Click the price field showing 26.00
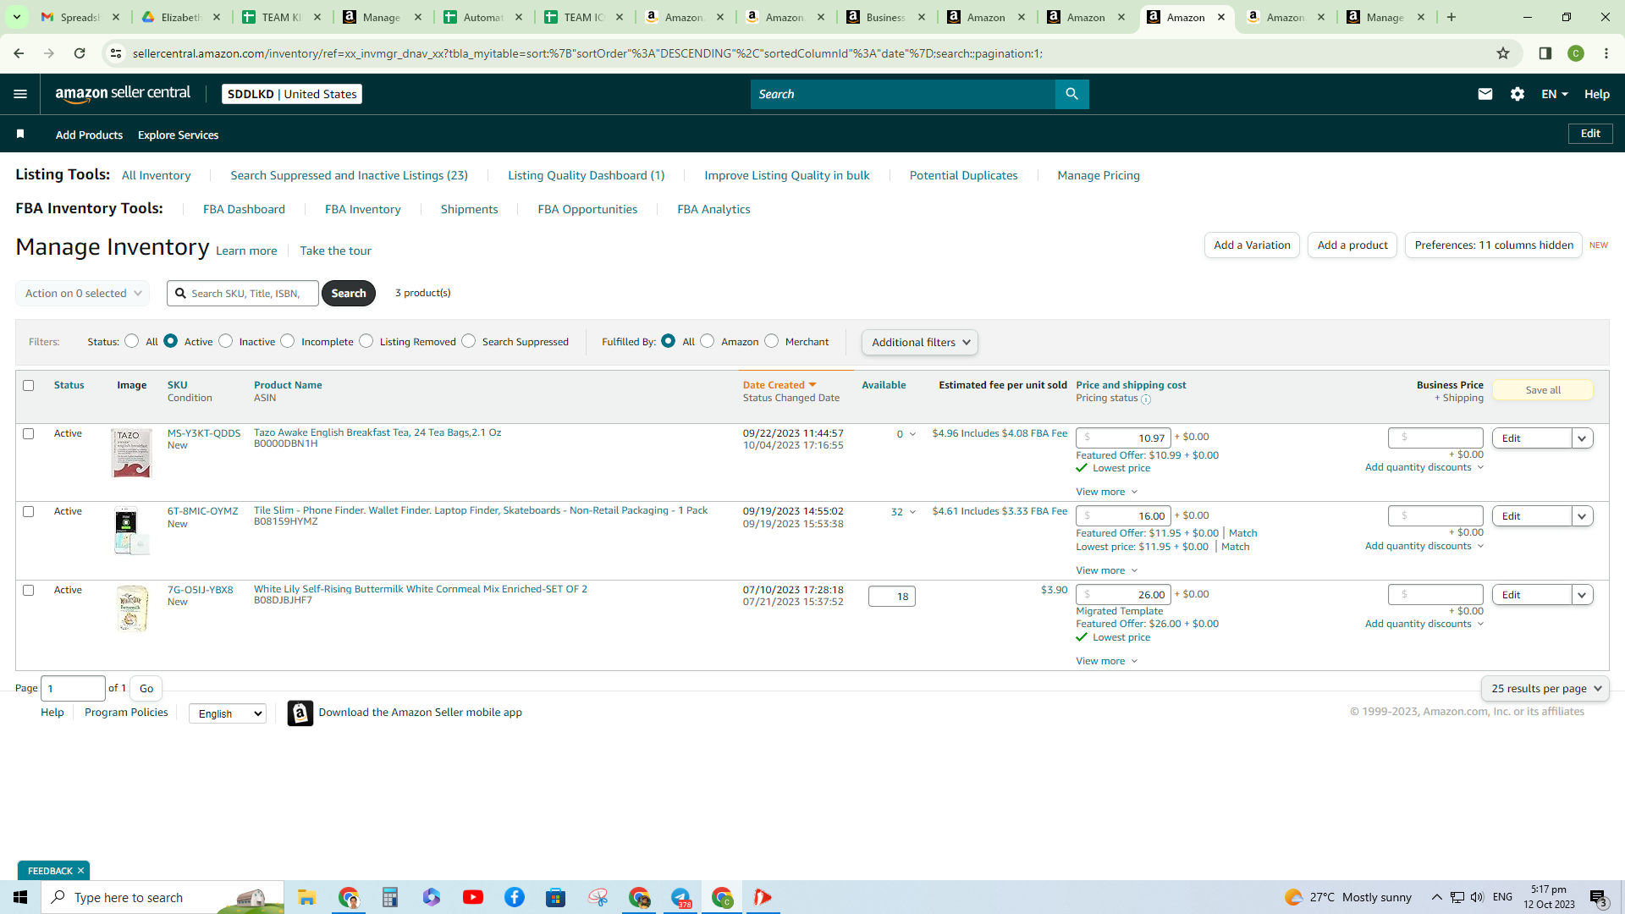The width and height of the screenshot is (1625, 914). [x=1123, y=595]
